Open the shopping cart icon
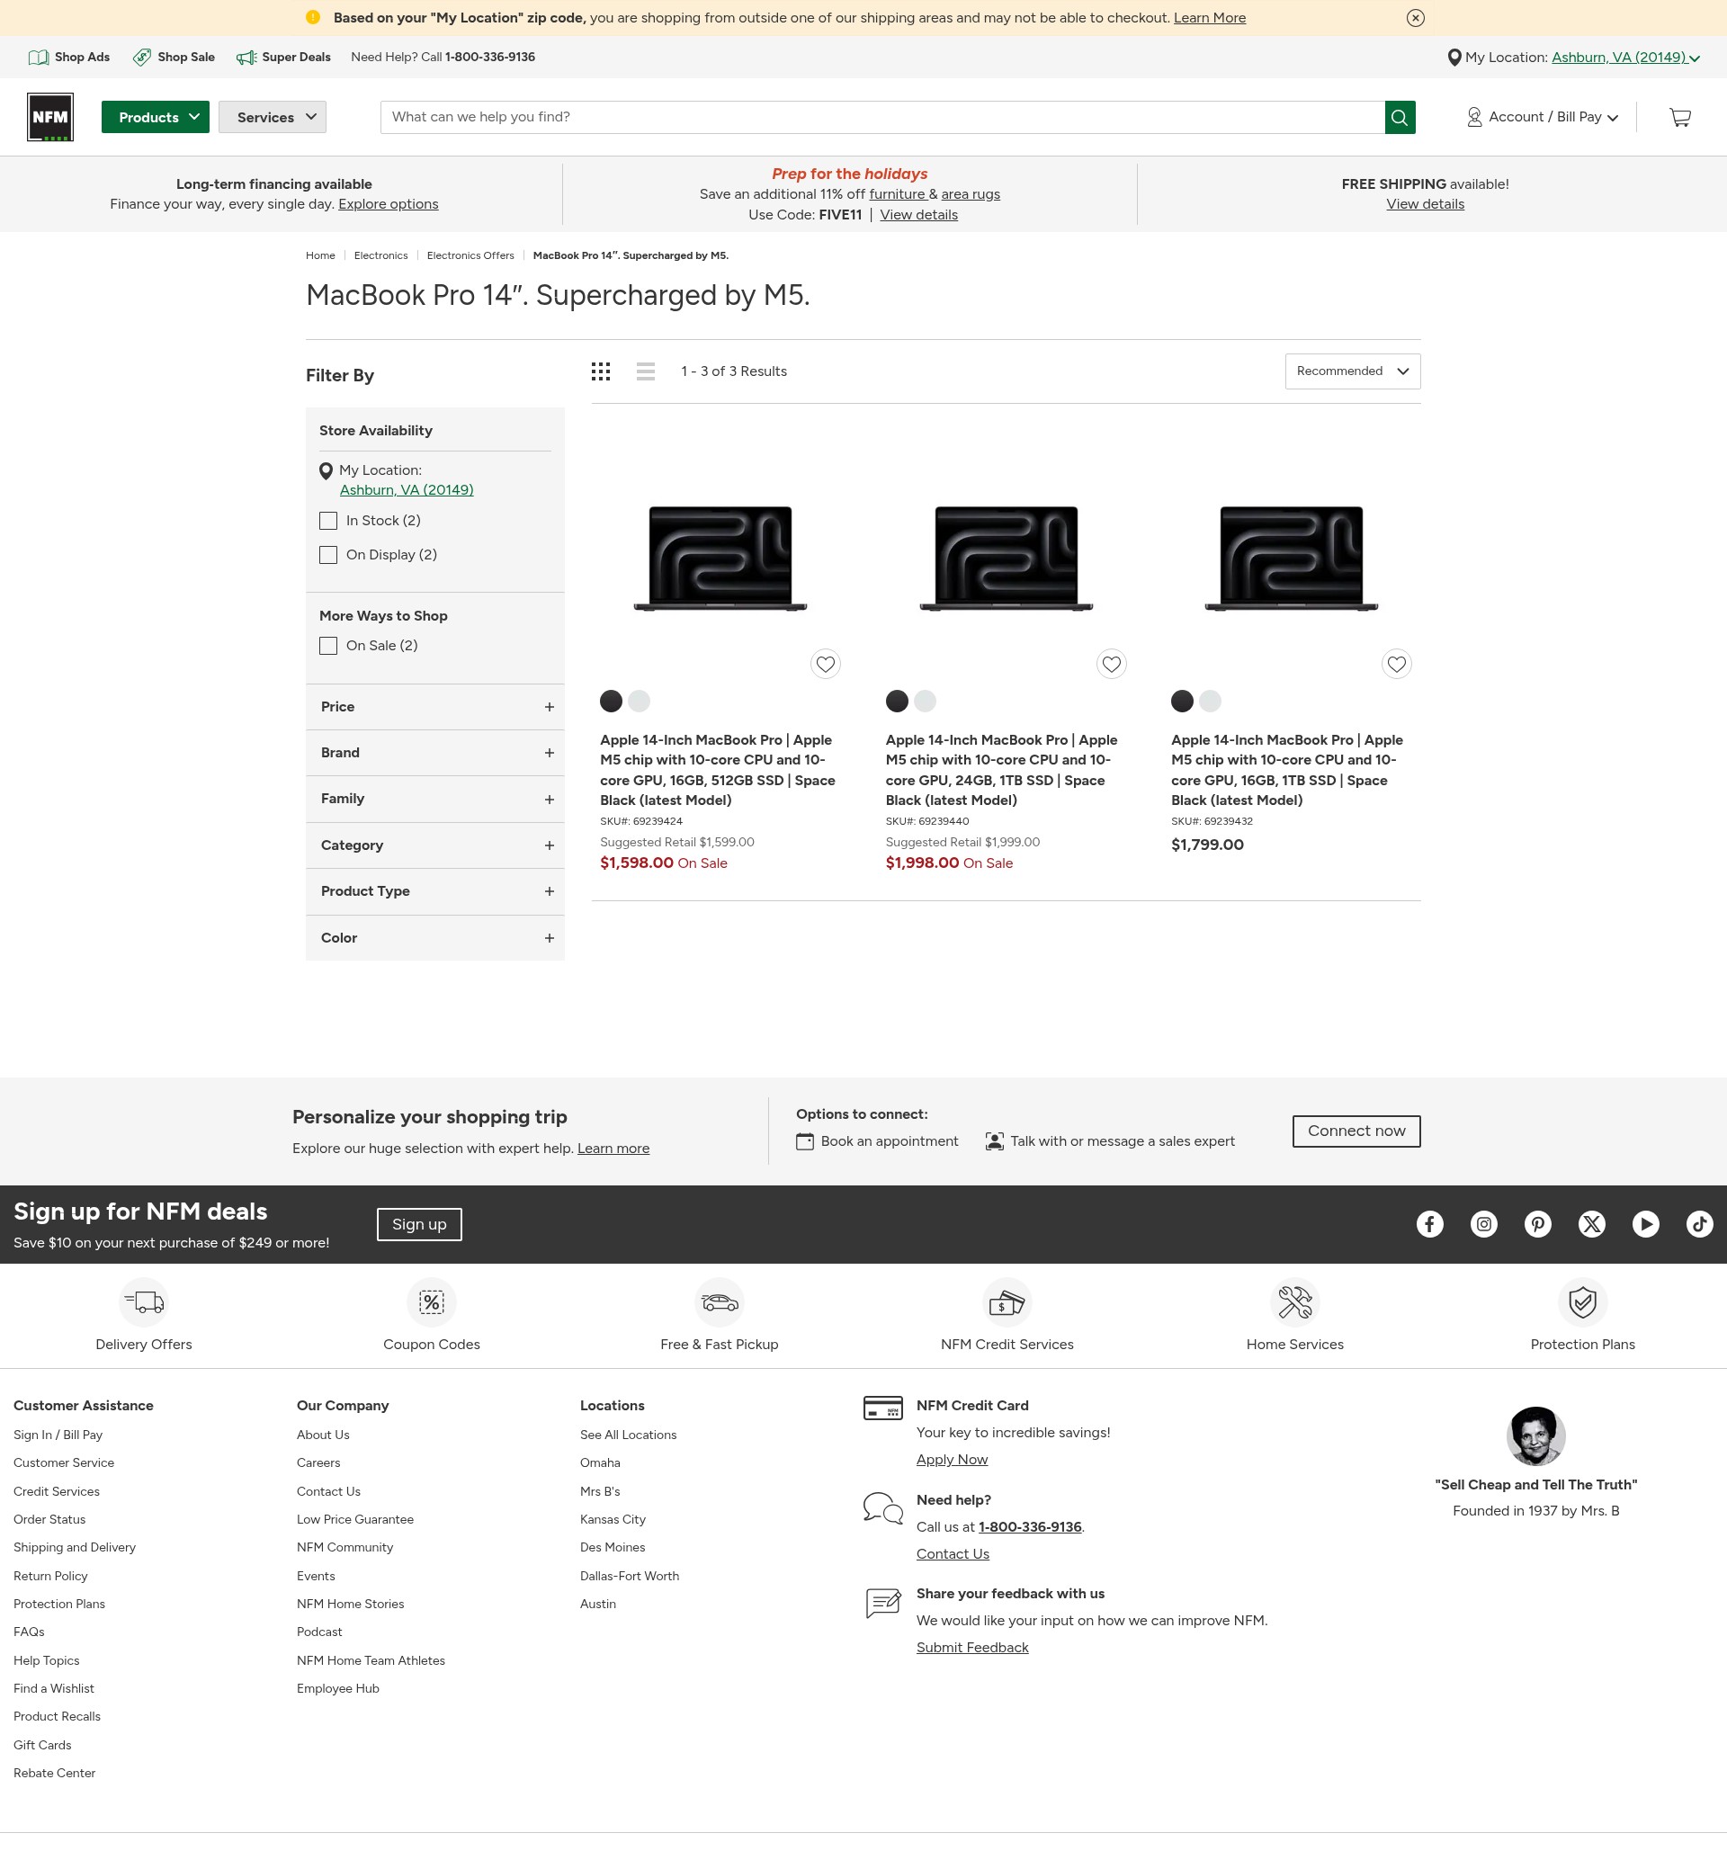The image size is (1727, 1851). [x=1679, y=117]
